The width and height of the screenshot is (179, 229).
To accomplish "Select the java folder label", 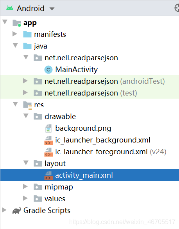I will (41, 46).
